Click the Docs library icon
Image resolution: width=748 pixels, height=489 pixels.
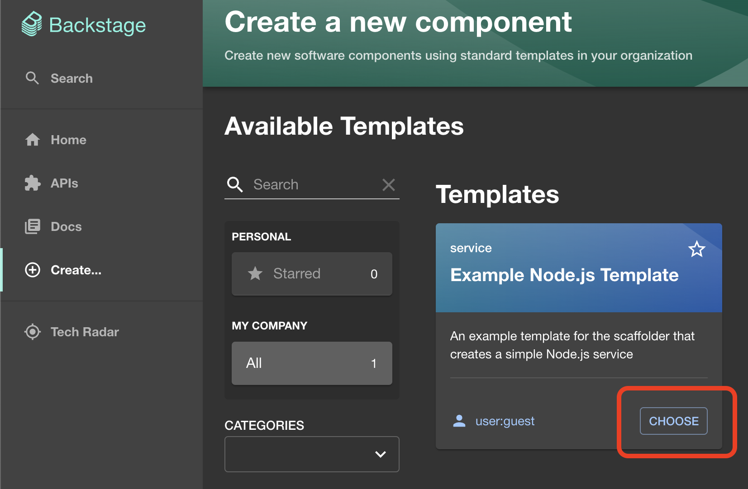(x=32, y=226)
